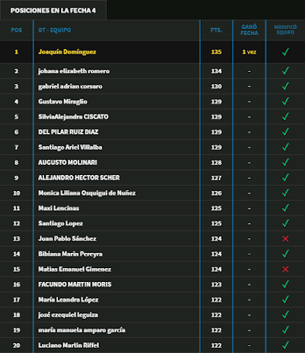
Task: Click the green check for Joaquín Domínguez
Action: (285, 52)
